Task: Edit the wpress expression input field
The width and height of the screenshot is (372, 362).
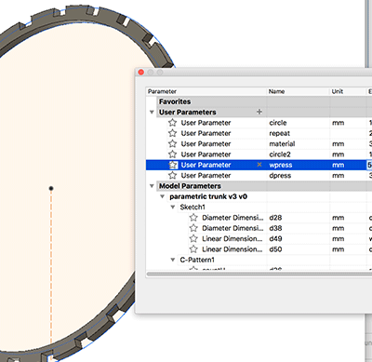Action: point(369,165)
